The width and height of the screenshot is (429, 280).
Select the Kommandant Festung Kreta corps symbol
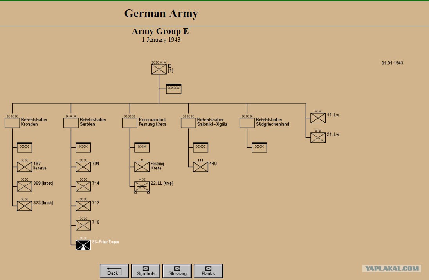pos(130,123)
